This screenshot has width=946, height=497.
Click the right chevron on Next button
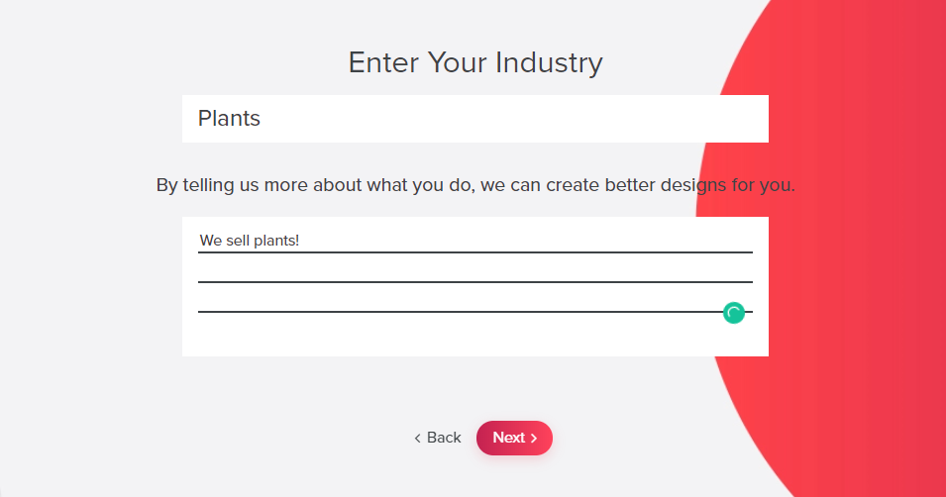point(534,438)
